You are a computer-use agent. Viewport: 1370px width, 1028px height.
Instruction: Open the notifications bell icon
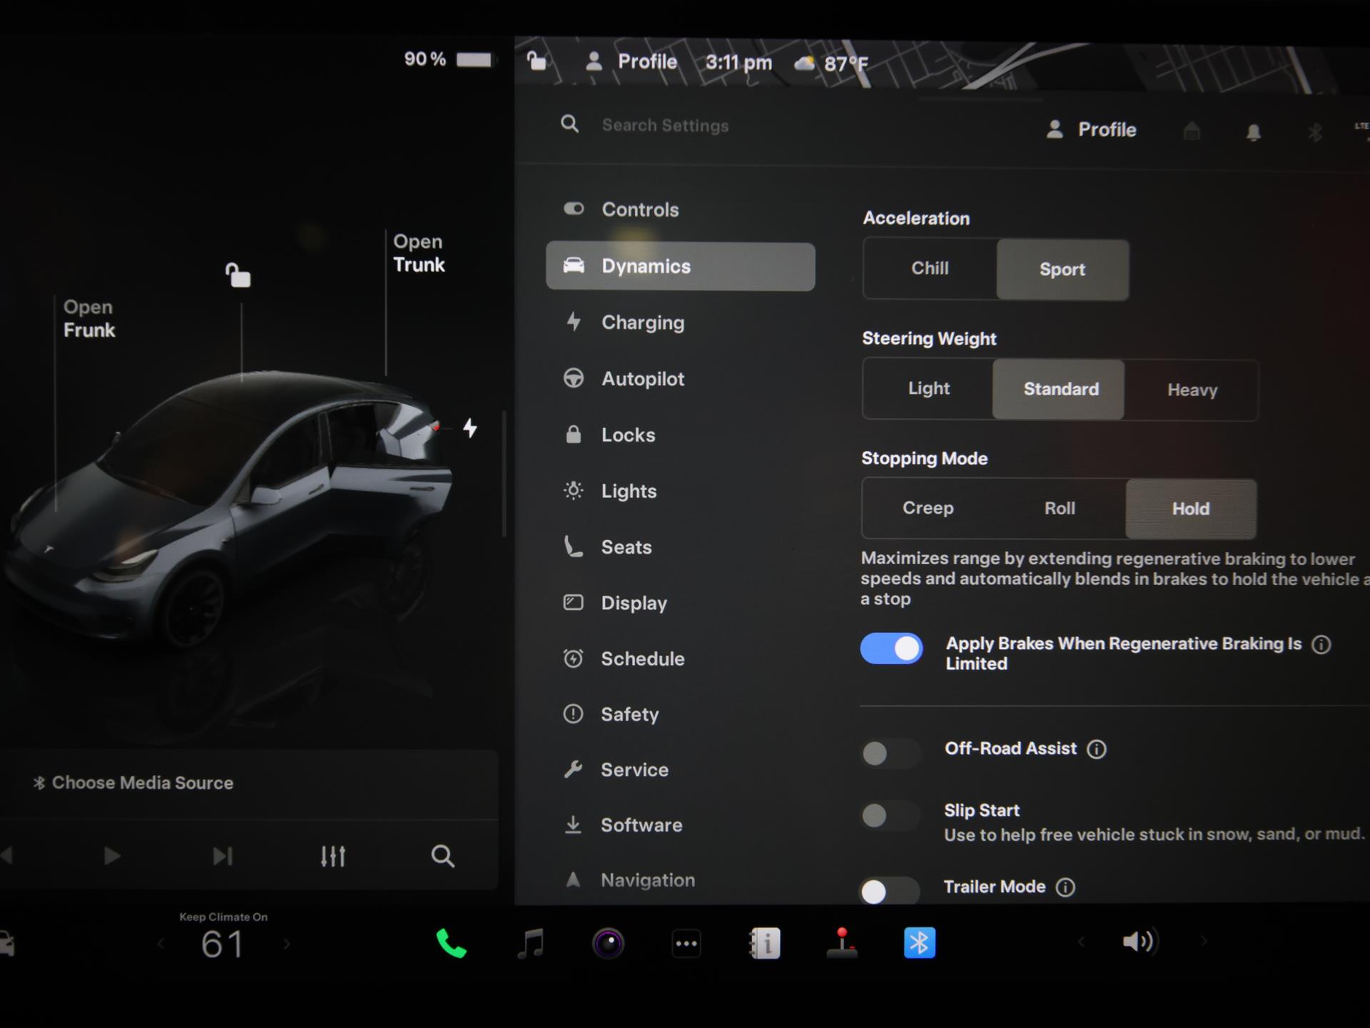1254,132
